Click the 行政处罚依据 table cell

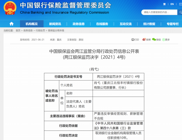[68, 126]
